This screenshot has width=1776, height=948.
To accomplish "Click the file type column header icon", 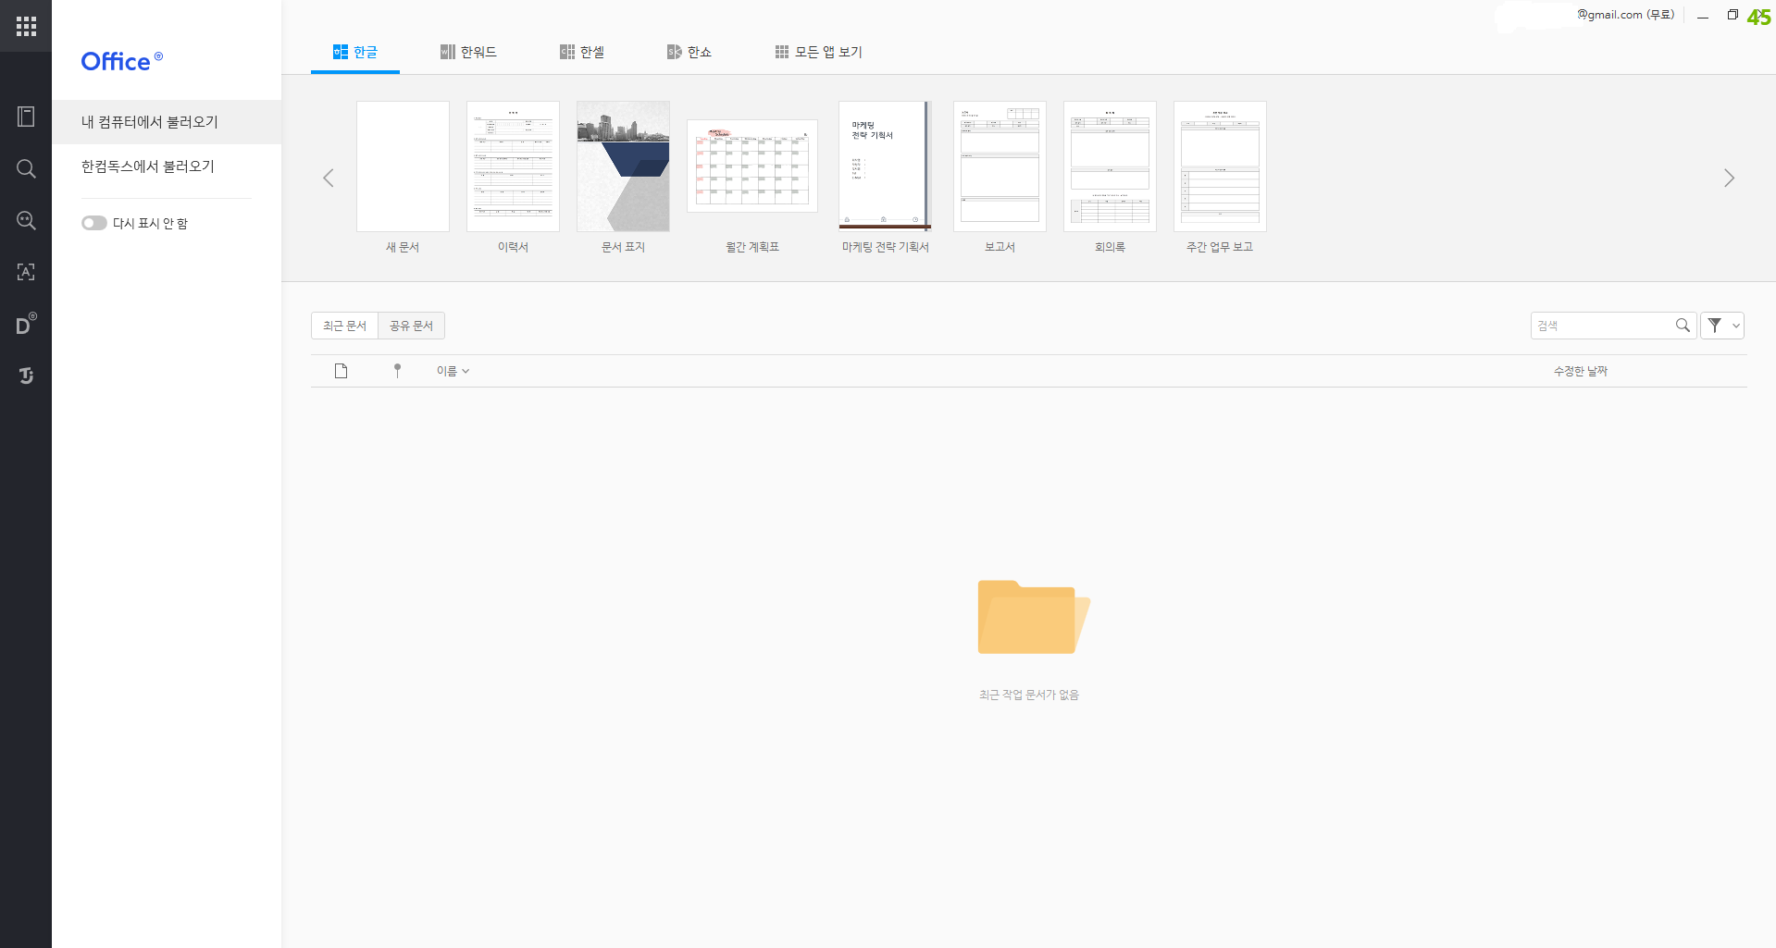I will pyautogui.click(x=341, y=371).
